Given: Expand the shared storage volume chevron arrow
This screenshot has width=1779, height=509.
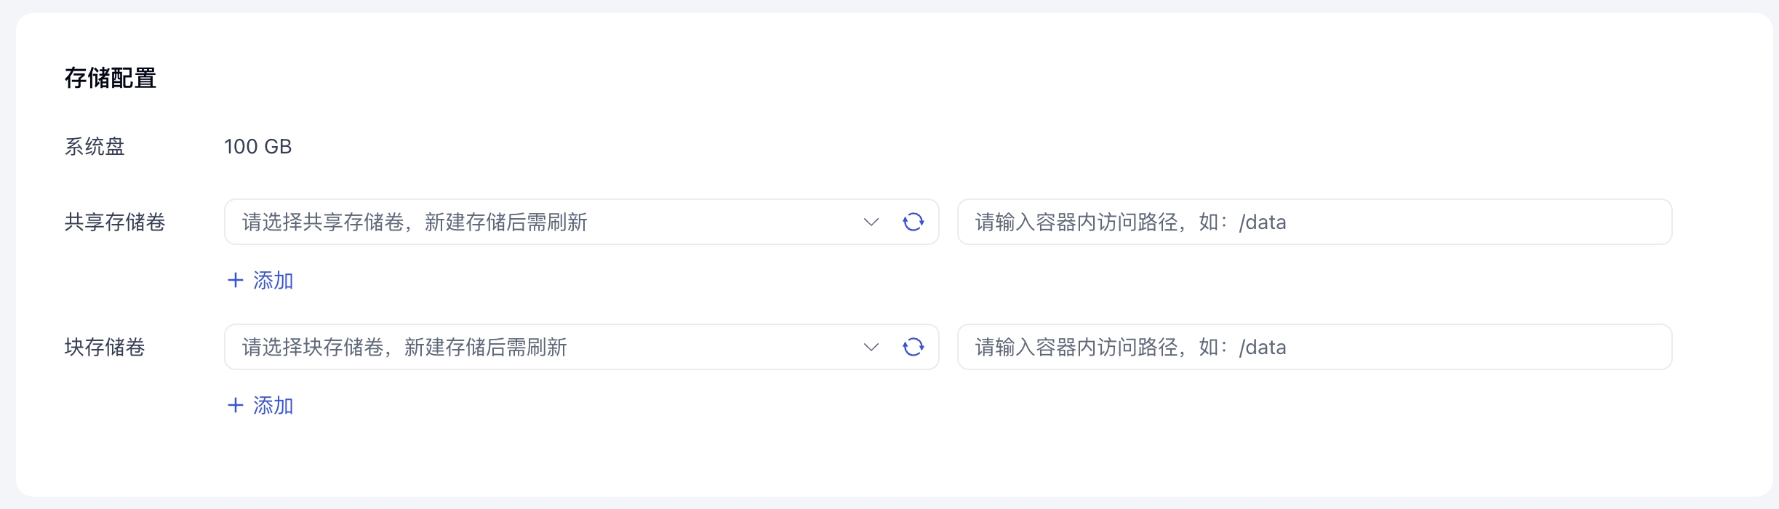Looking at the screenshot, I should (x=871, y=222).
